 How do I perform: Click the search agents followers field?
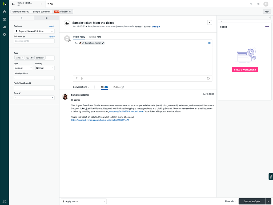[x=34, y=41]
